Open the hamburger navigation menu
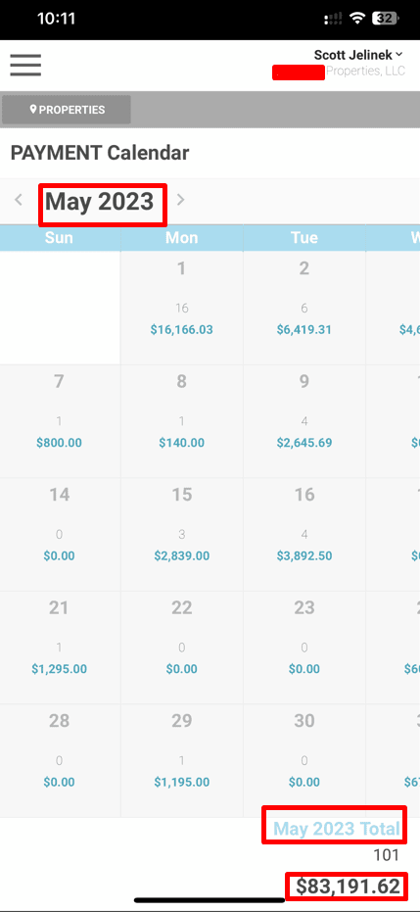The height and width of the screenshot is (912, 420). pyautogui.click(x=25, y=65)
